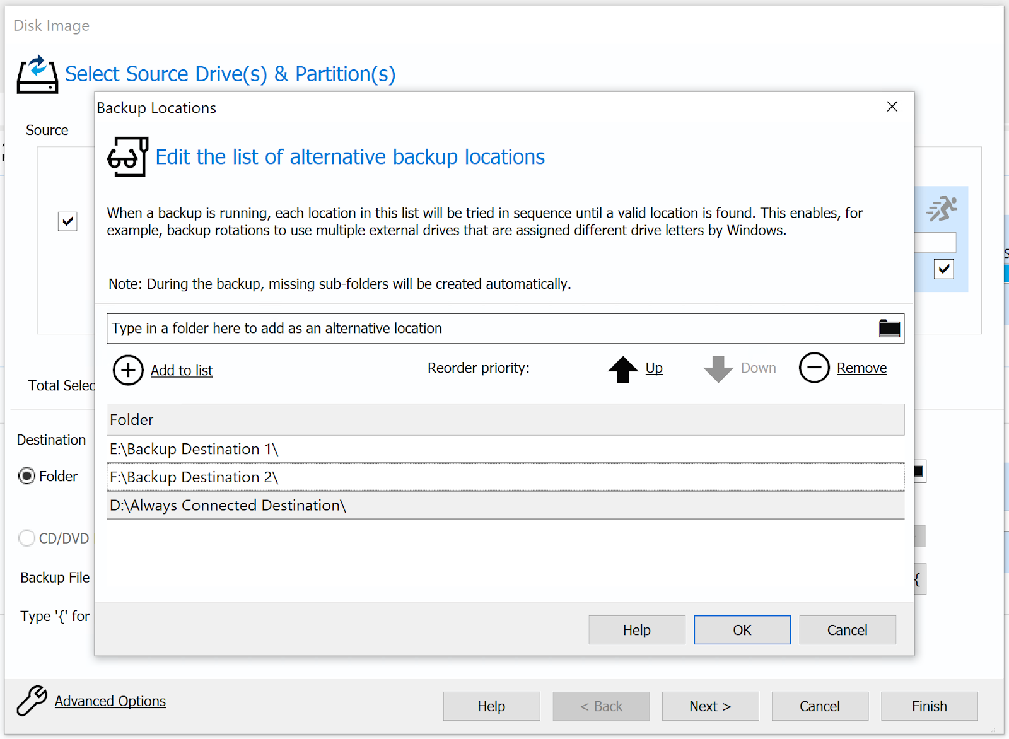
Task: Open the Advanced Options link
Action: coord(110,701)
